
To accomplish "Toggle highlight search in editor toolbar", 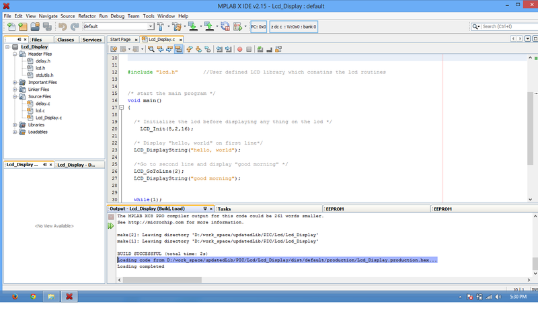I will 178,49.
